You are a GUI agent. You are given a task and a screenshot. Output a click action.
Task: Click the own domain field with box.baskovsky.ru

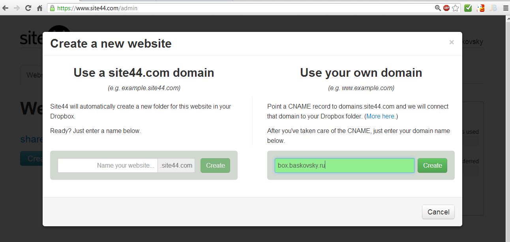[x=345, y=165]
